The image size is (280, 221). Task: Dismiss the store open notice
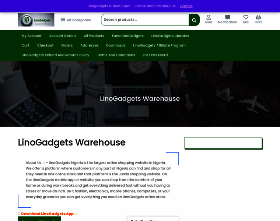186,6
